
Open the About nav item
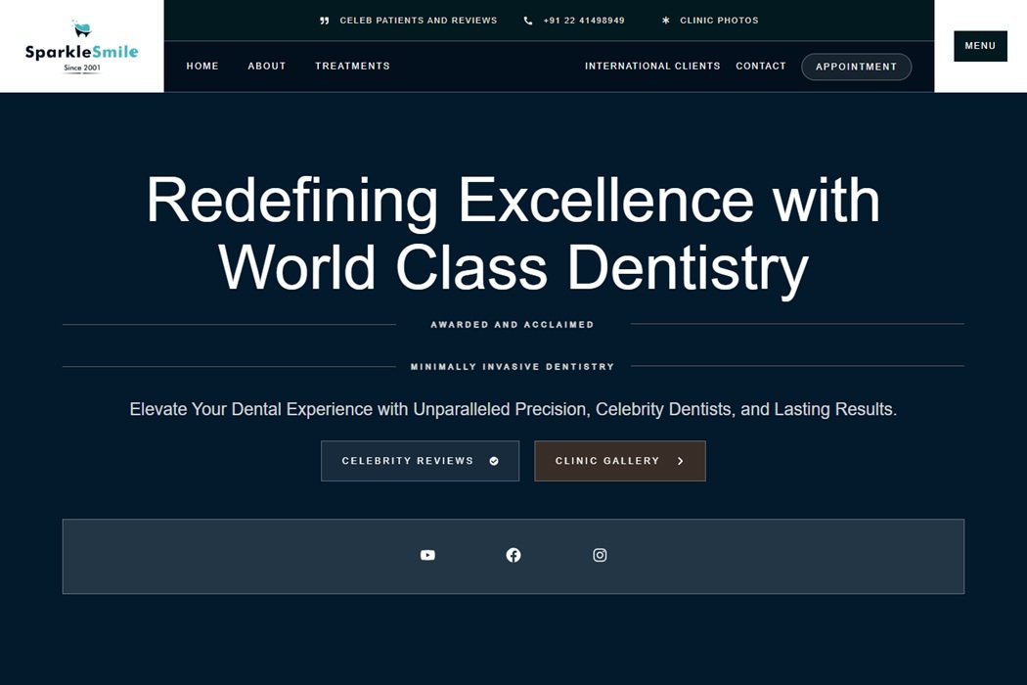click(x=267, y=67)
